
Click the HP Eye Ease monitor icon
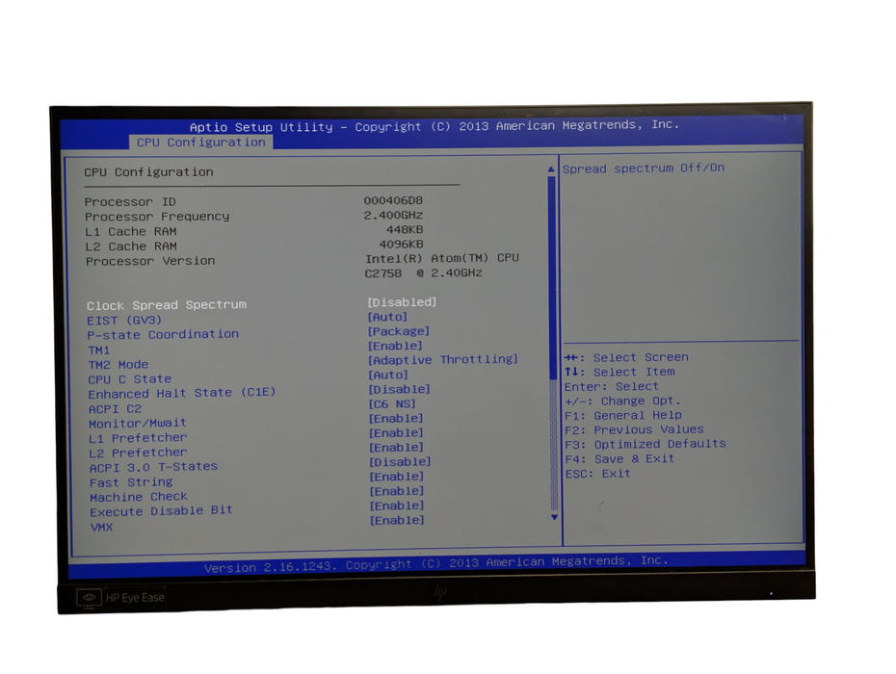[89, 598]
